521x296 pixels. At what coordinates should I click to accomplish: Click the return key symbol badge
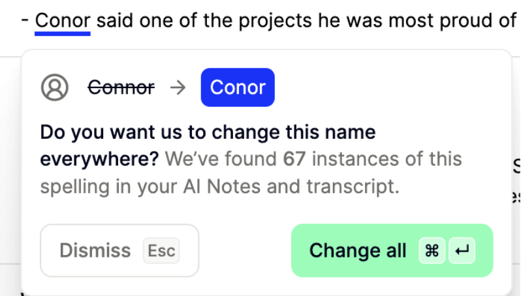click(x=462, y=251)
